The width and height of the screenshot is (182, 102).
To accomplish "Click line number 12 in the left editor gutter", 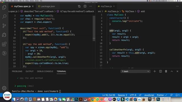I will point(14,44).
